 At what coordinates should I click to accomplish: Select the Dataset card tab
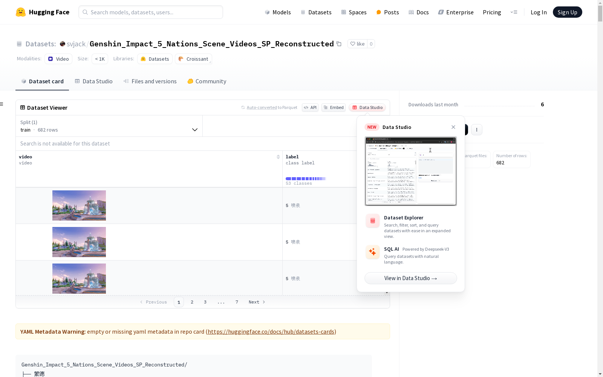click(42, 81)
